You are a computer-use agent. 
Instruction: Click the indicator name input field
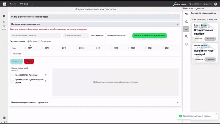pyautogui.click(x=36, y=36)
